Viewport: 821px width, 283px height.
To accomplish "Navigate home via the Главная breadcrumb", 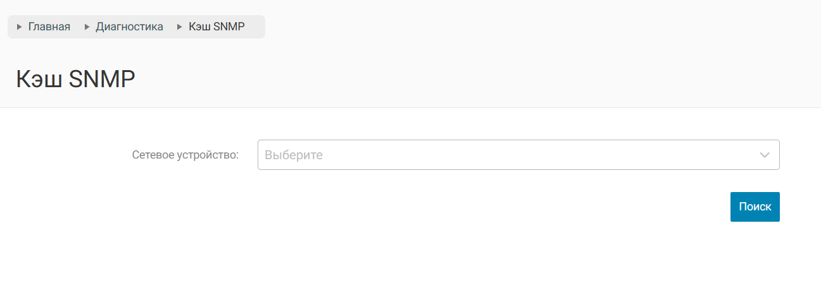I will point(49,27).
